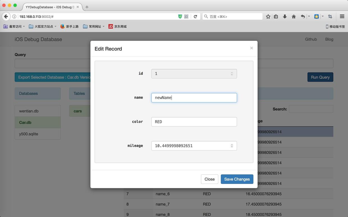Click the Save Changes button
The height and width of the screenshot is (217, 348).
pos(237,179)
